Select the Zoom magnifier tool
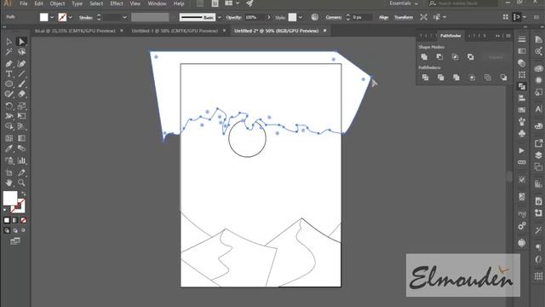 pyautogui.click(x=21, y=182)
